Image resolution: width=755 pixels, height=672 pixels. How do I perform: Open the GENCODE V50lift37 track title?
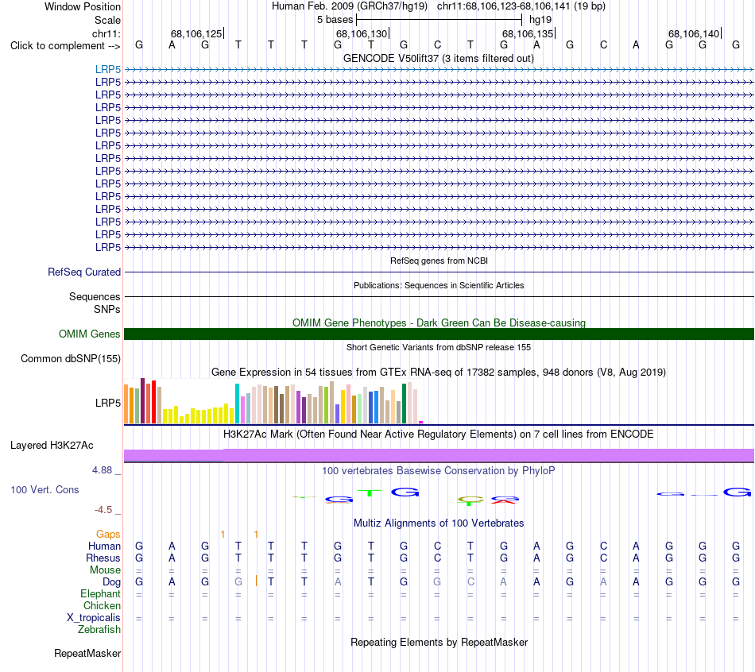[438, 58]
